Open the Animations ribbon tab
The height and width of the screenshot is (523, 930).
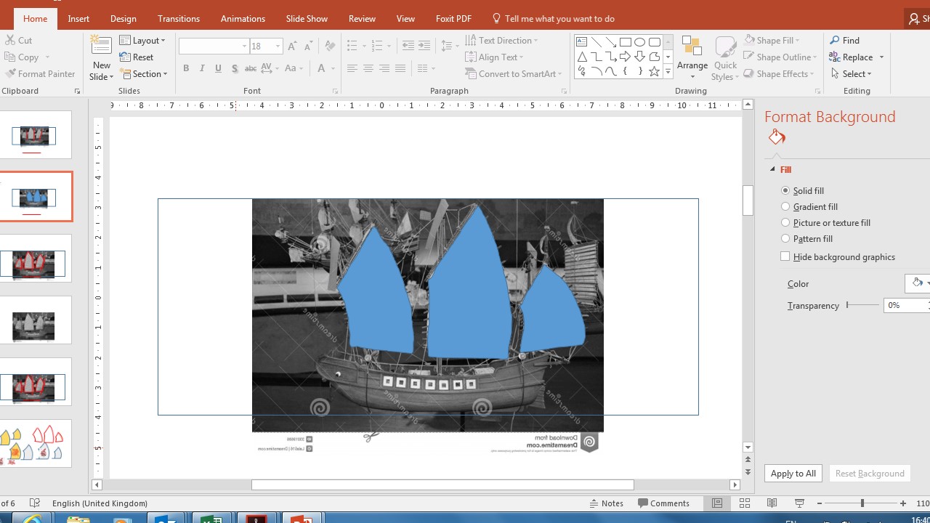click(x=243, y=18)
